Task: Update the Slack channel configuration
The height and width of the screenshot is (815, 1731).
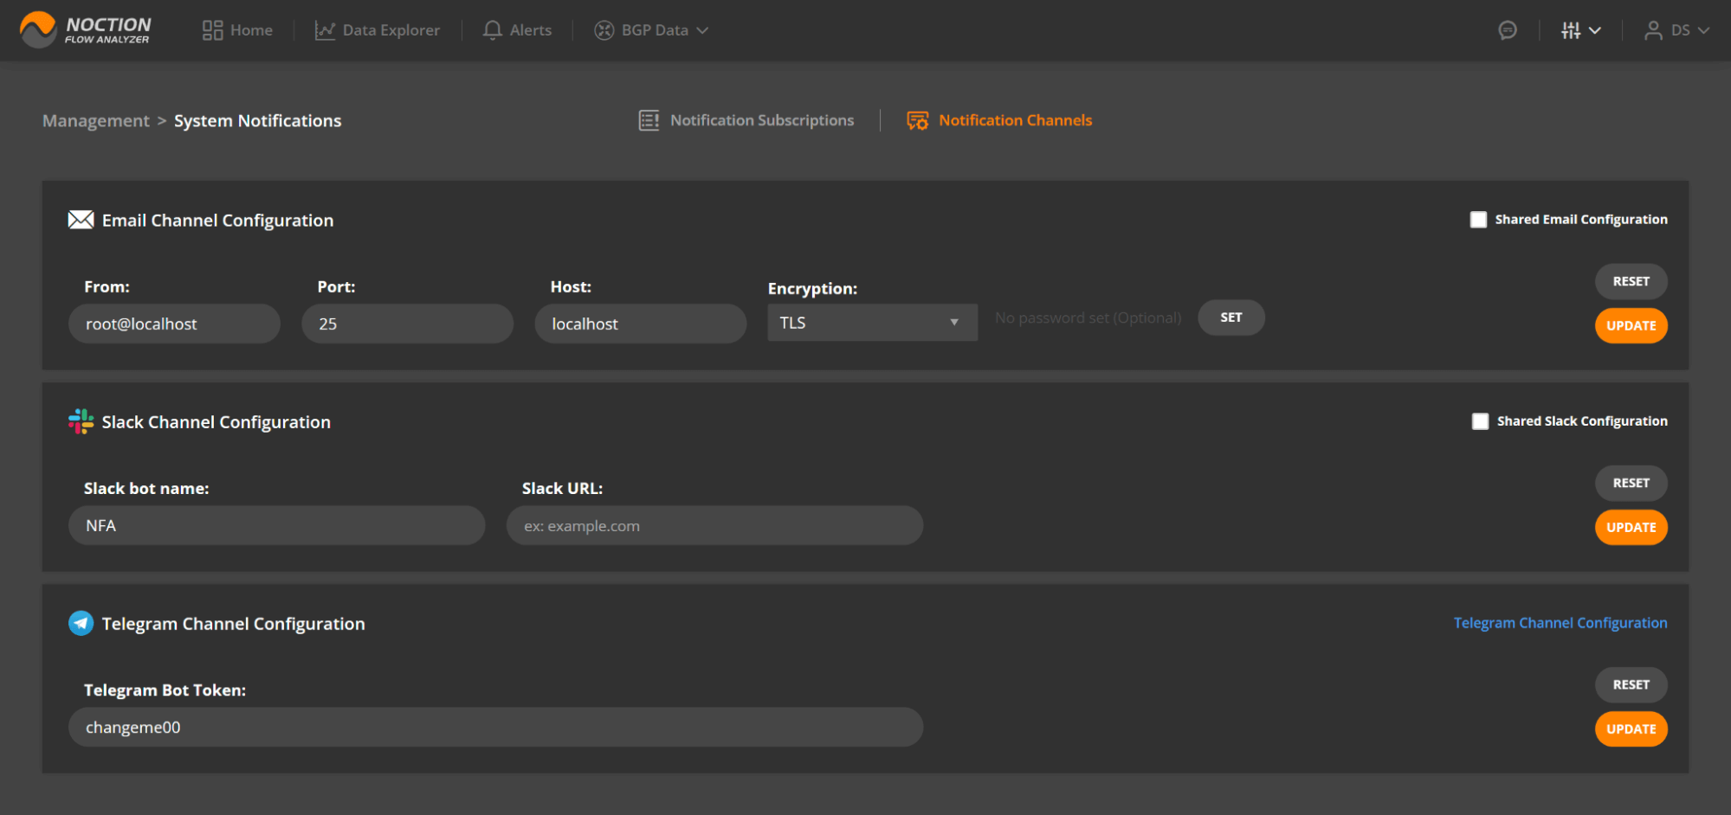Action: click(1631, 528)
